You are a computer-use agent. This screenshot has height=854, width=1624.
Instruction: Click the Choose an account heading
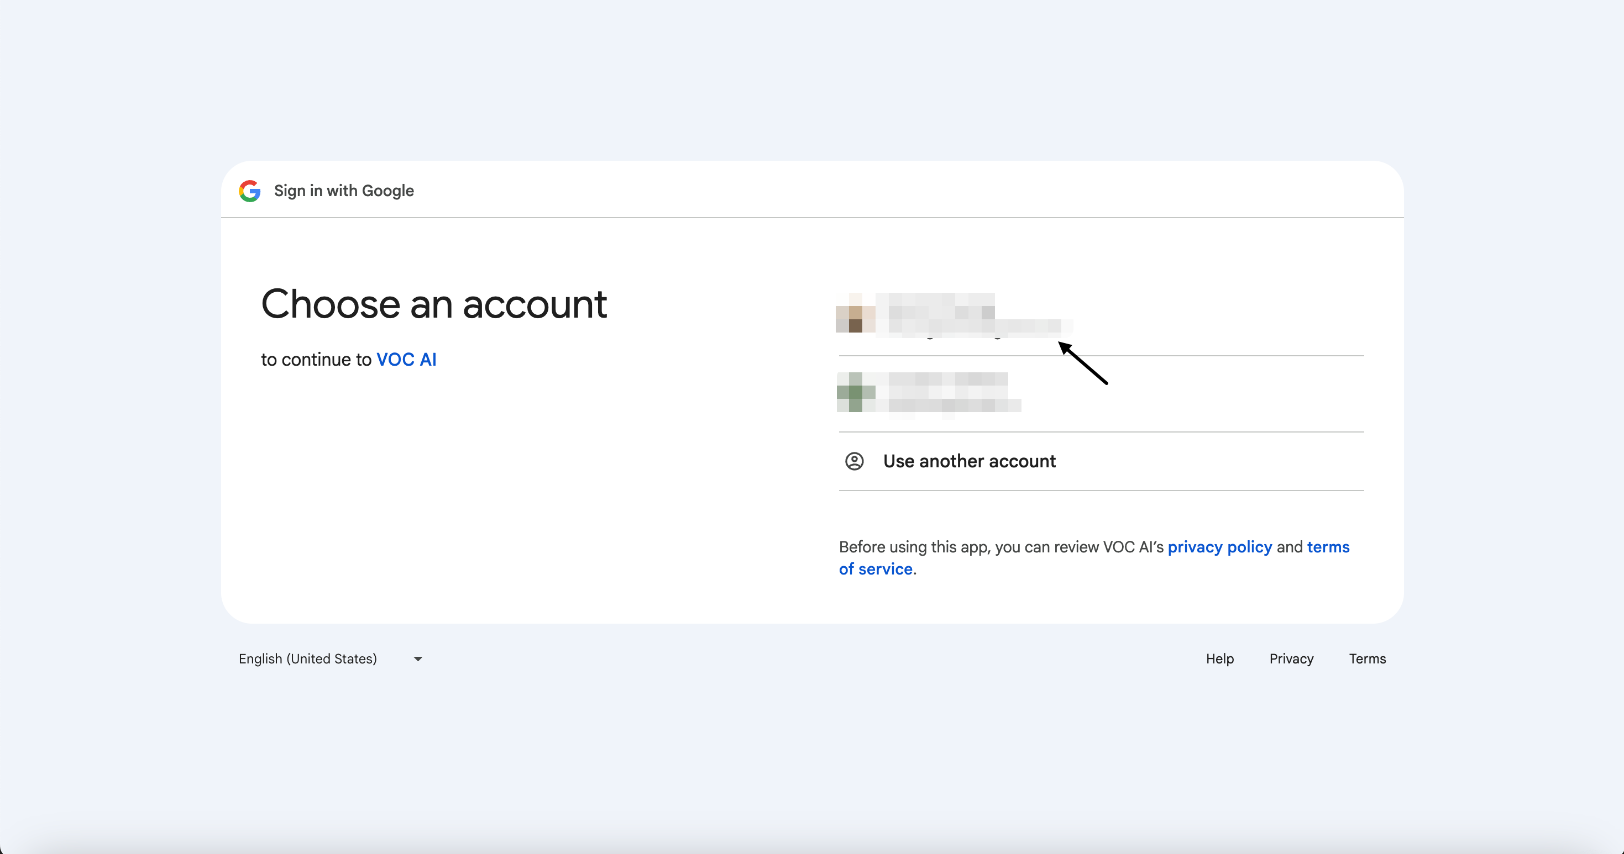point(434,304)
